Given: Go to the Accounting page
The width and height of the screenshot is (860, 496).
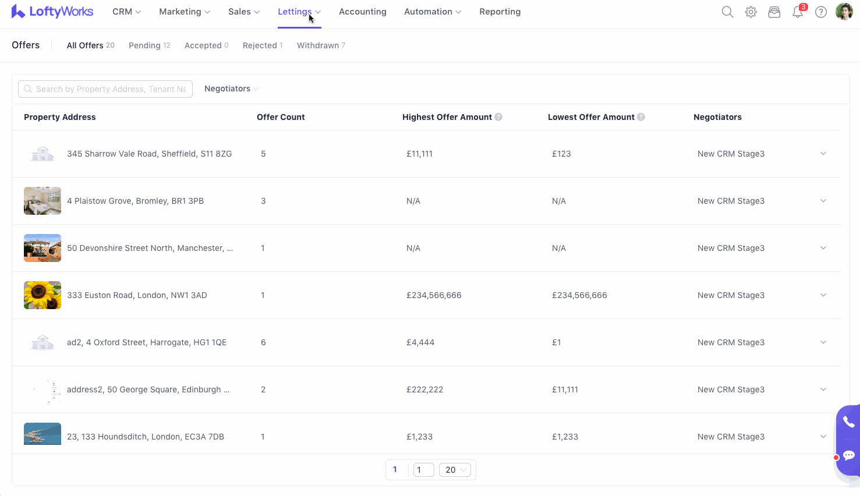Looking at the screenshot, I should (362, 12).
